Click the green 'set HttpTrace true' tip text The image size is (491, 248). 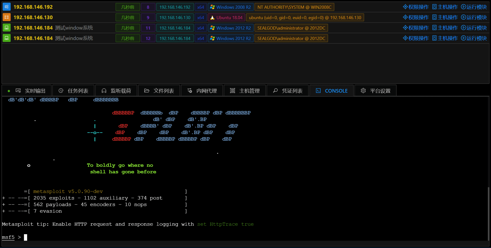tap(225, 224)
